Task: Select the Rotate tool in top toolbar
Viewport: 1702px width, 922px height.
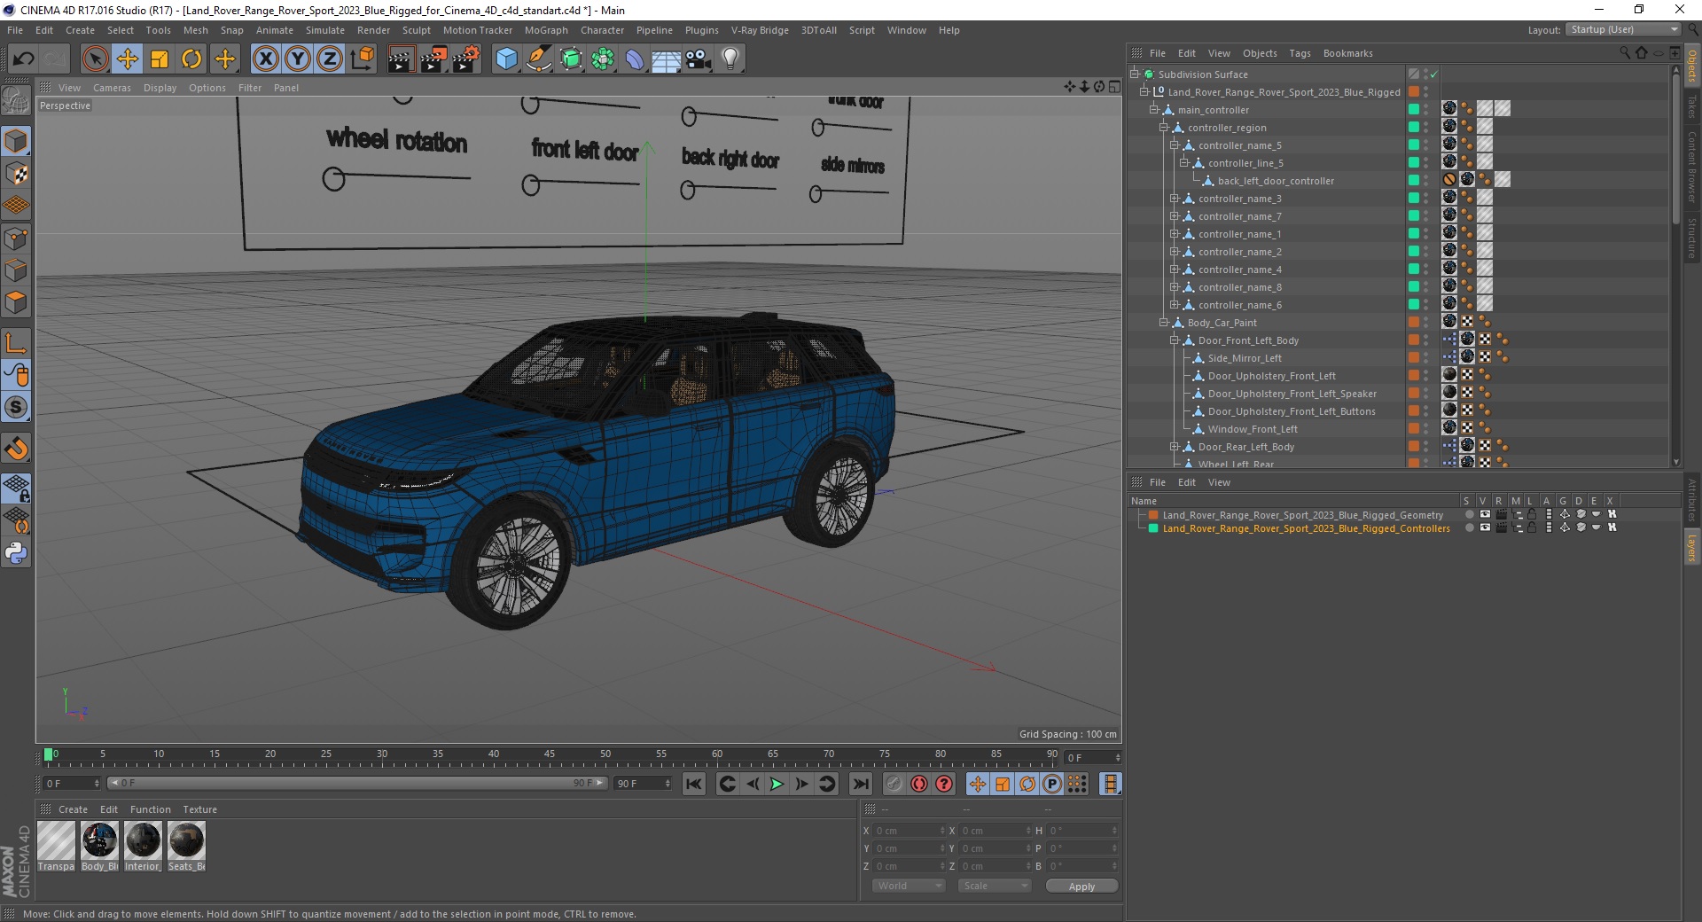Action: click(x=191, y=59)
